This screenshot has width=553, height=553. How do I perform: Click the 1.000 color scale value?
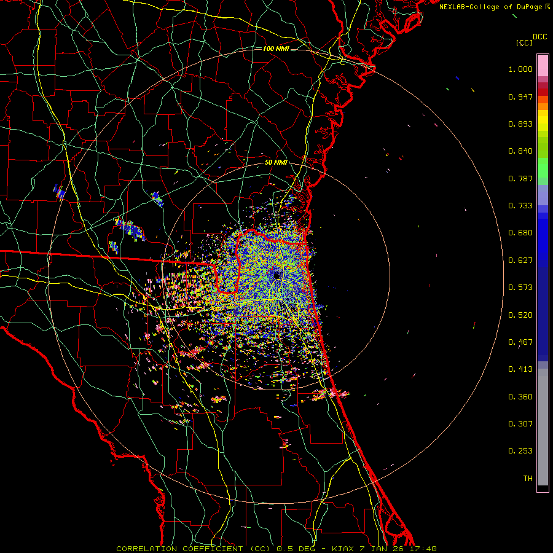pos(520,69)
